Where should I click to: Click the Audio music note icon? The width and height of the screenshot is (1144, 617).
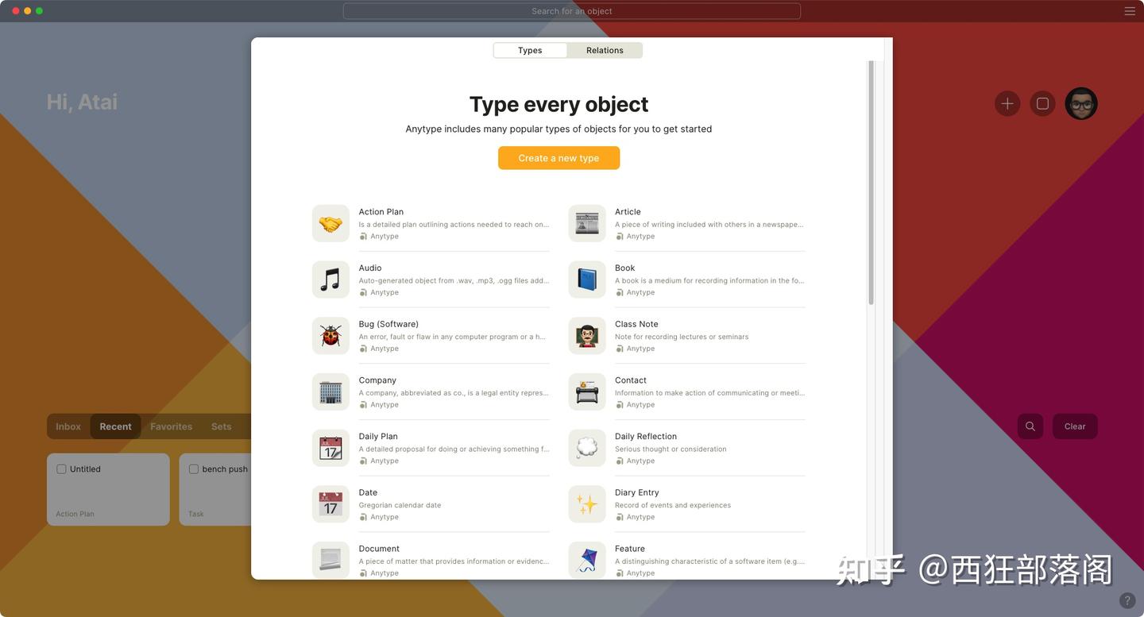tap(330, 280)
